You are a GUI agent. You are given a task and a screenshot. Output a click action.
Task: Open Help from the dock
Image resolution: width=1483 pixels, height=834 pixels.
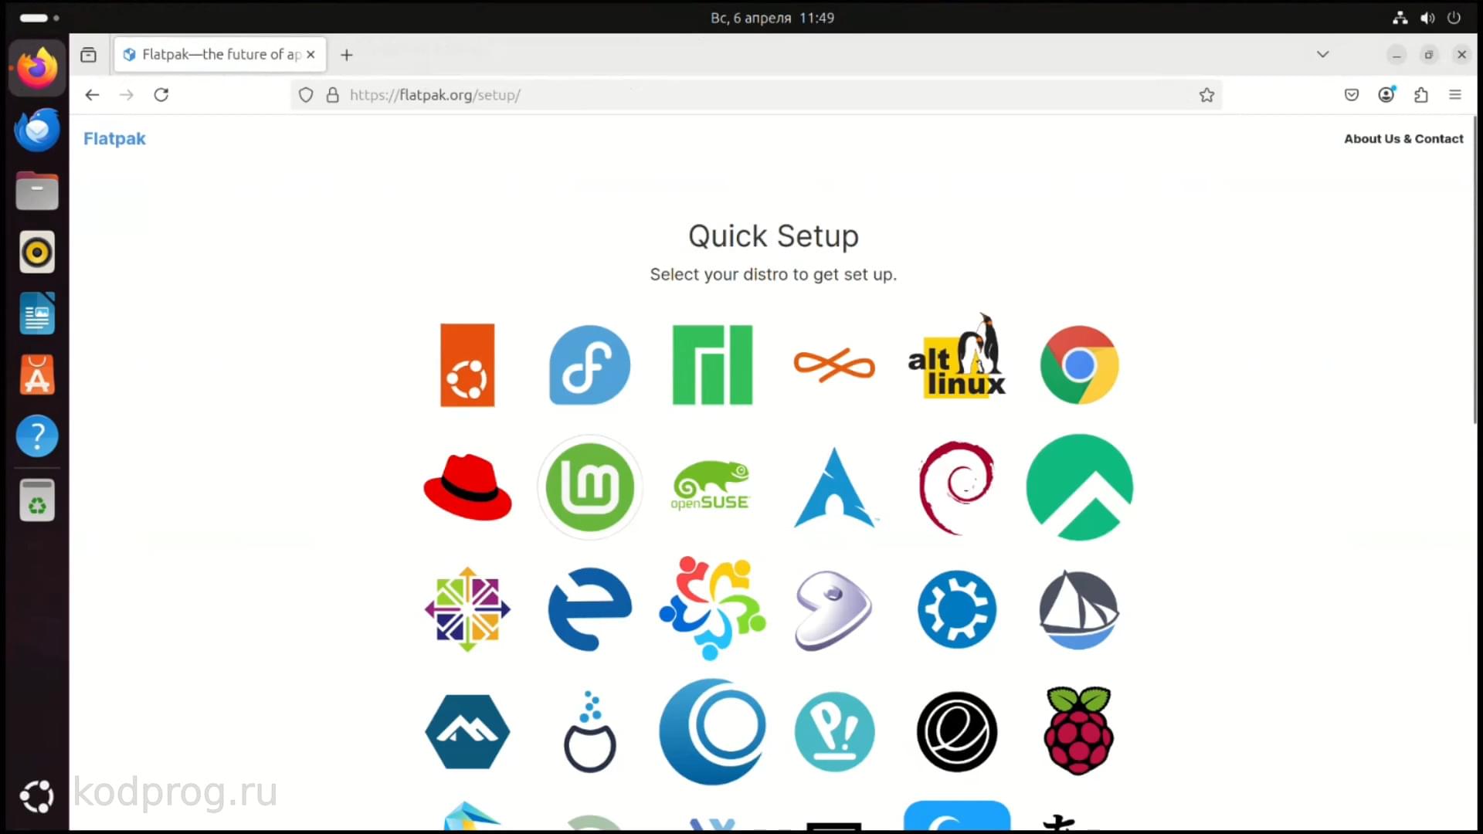[x=37, y=436]
